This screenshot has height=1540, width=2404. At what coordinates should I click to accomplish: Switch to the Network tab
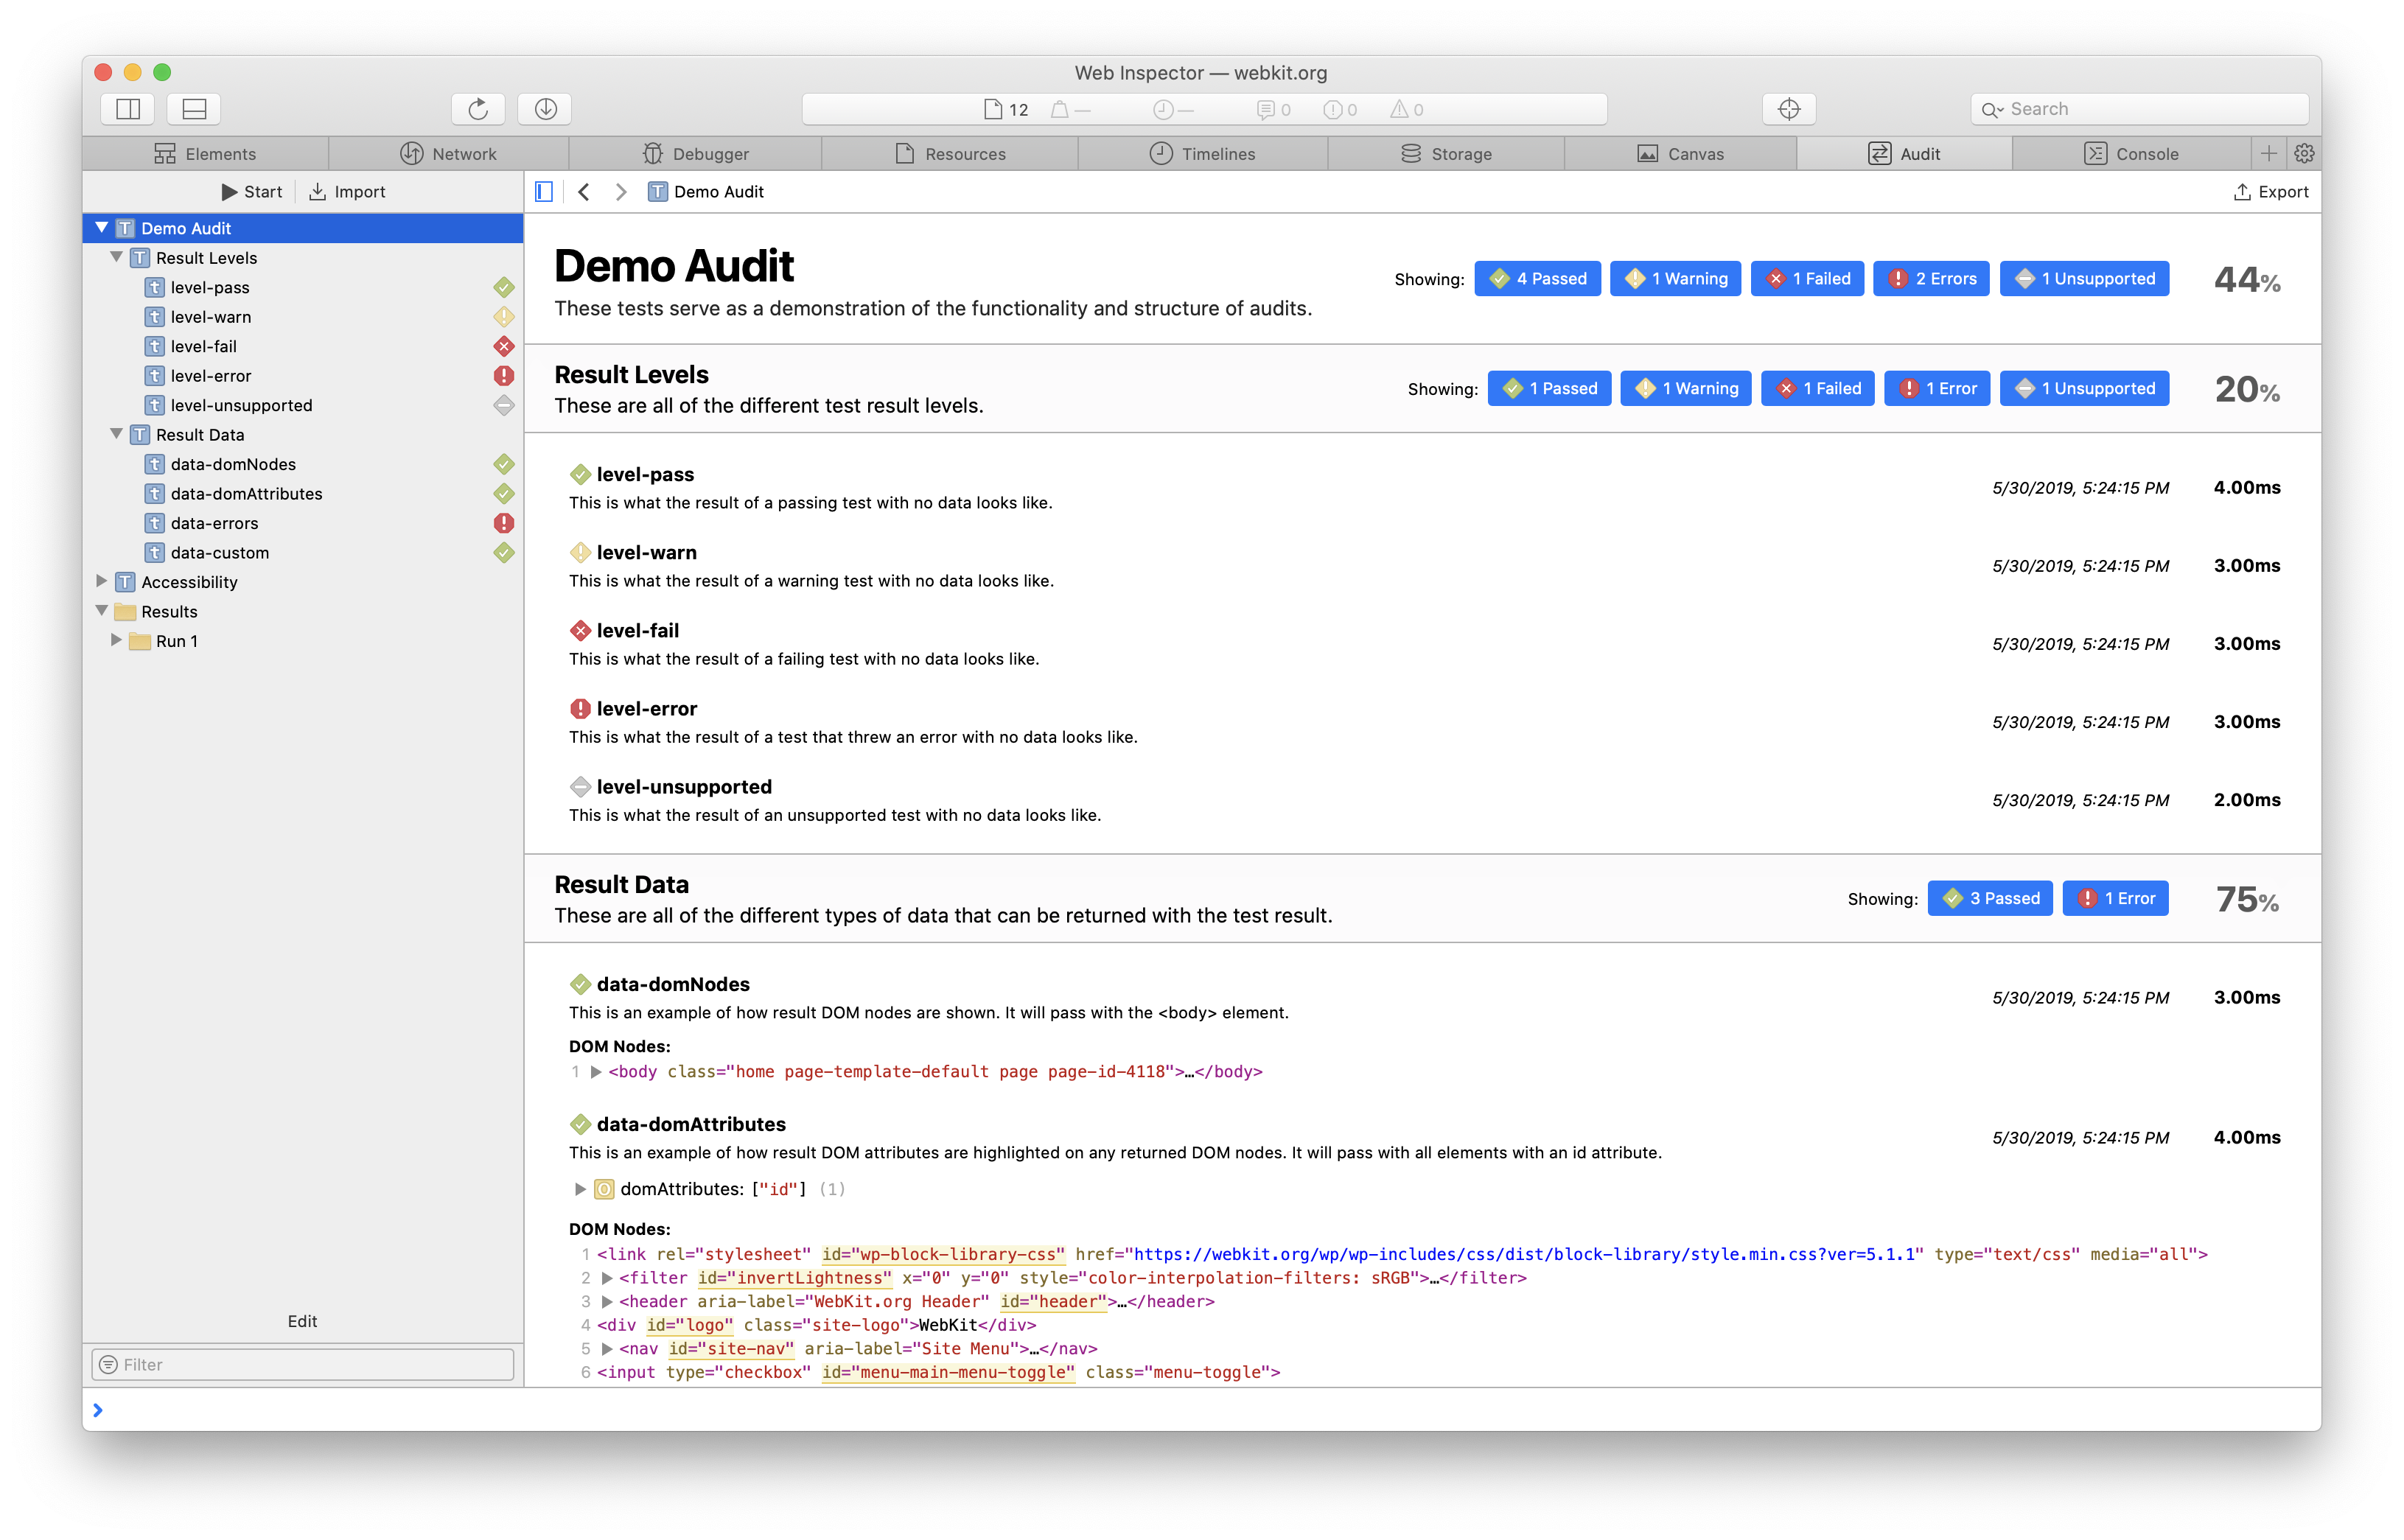pos(448,153)
